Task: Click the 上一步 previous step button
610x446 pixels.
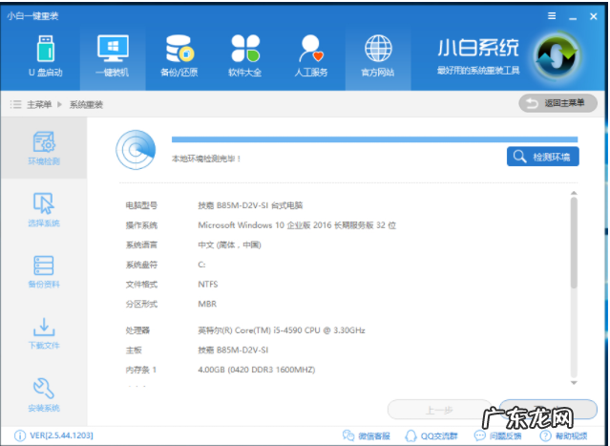Action: point(439,410)
